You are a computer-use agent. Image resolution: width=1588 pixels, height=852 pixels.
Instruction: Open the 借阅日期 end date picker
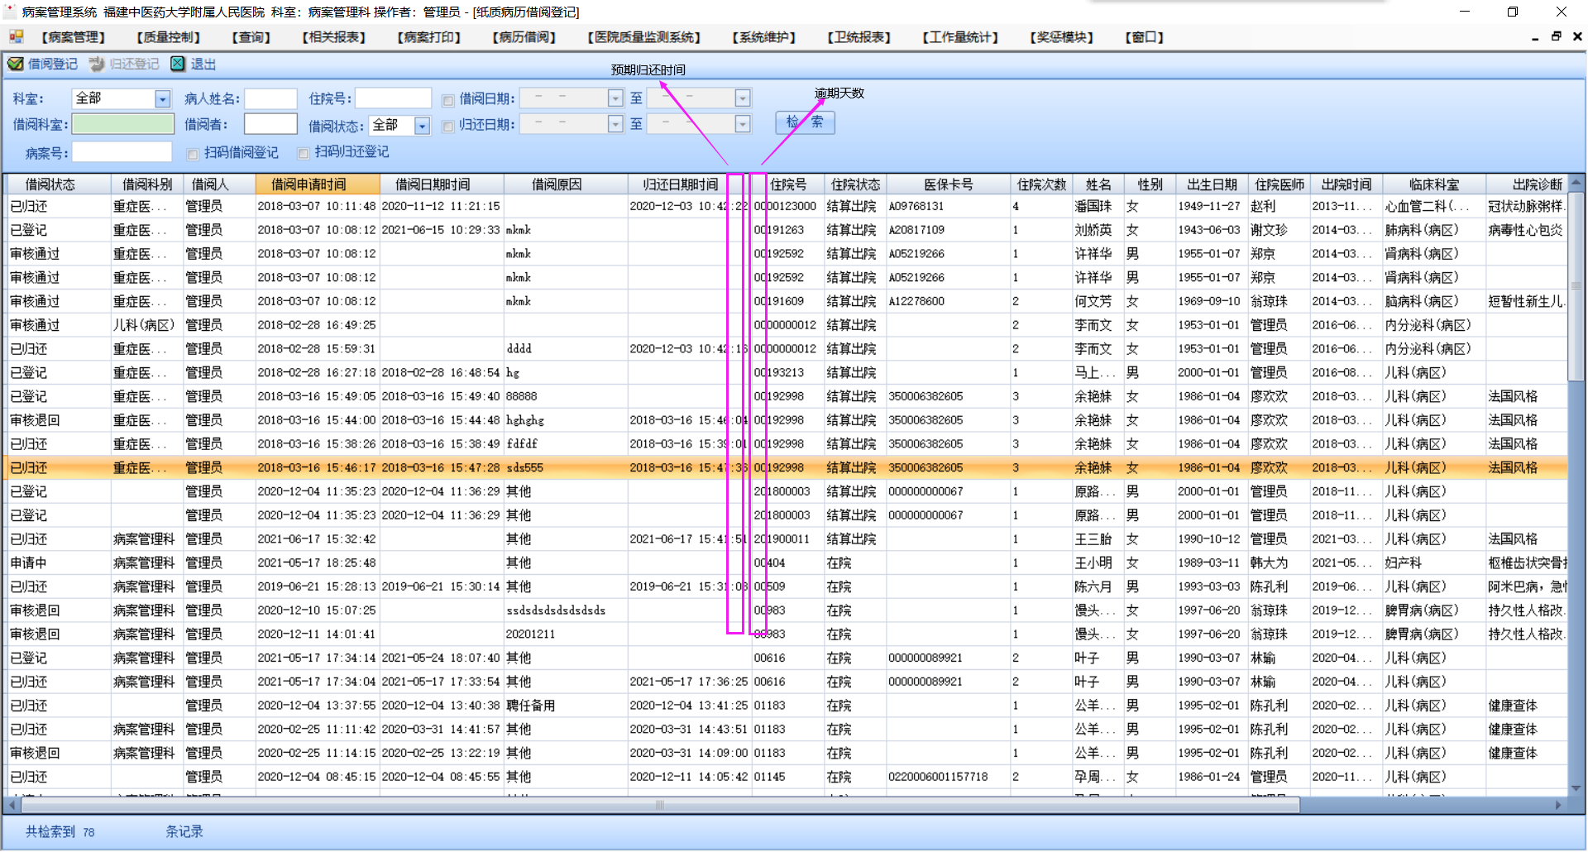(743, 98)
